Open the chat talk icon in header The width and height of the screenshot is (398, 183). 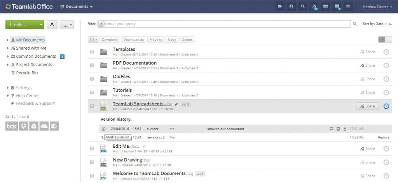point(337,7)
